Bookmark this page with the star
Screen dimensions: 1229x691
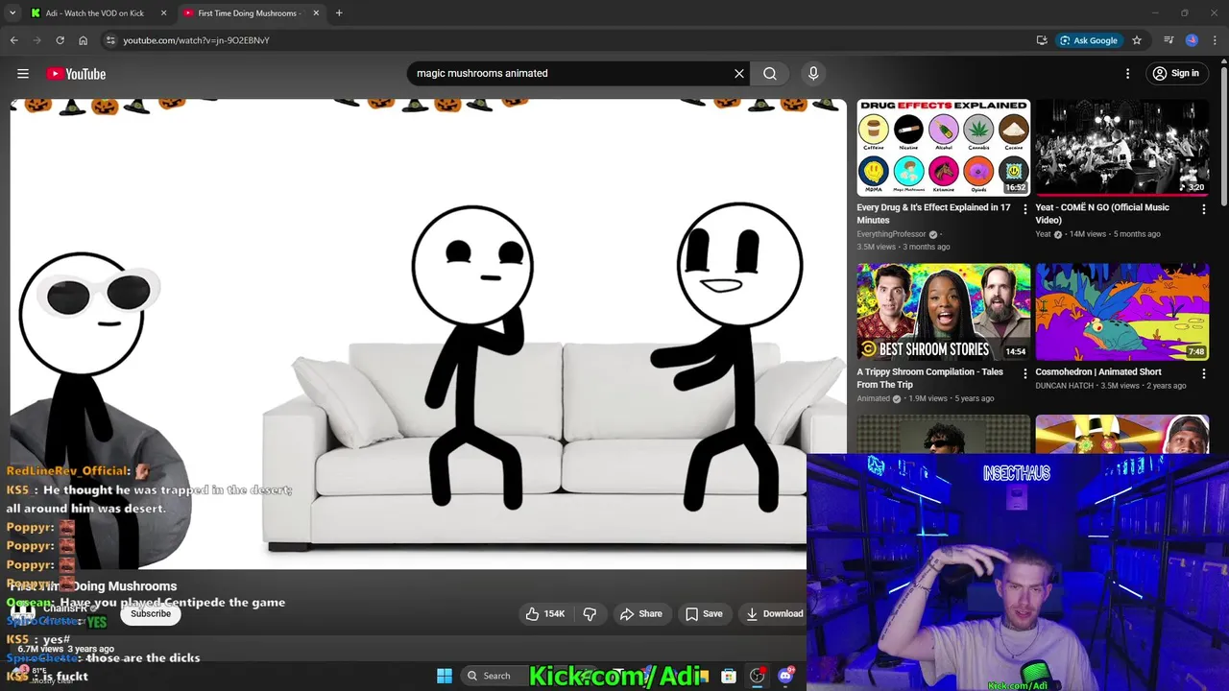coord(1137,40)
